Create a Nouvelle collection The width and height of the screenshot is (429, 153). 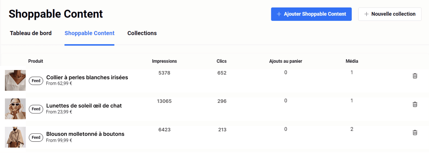[x=390, y=14]
